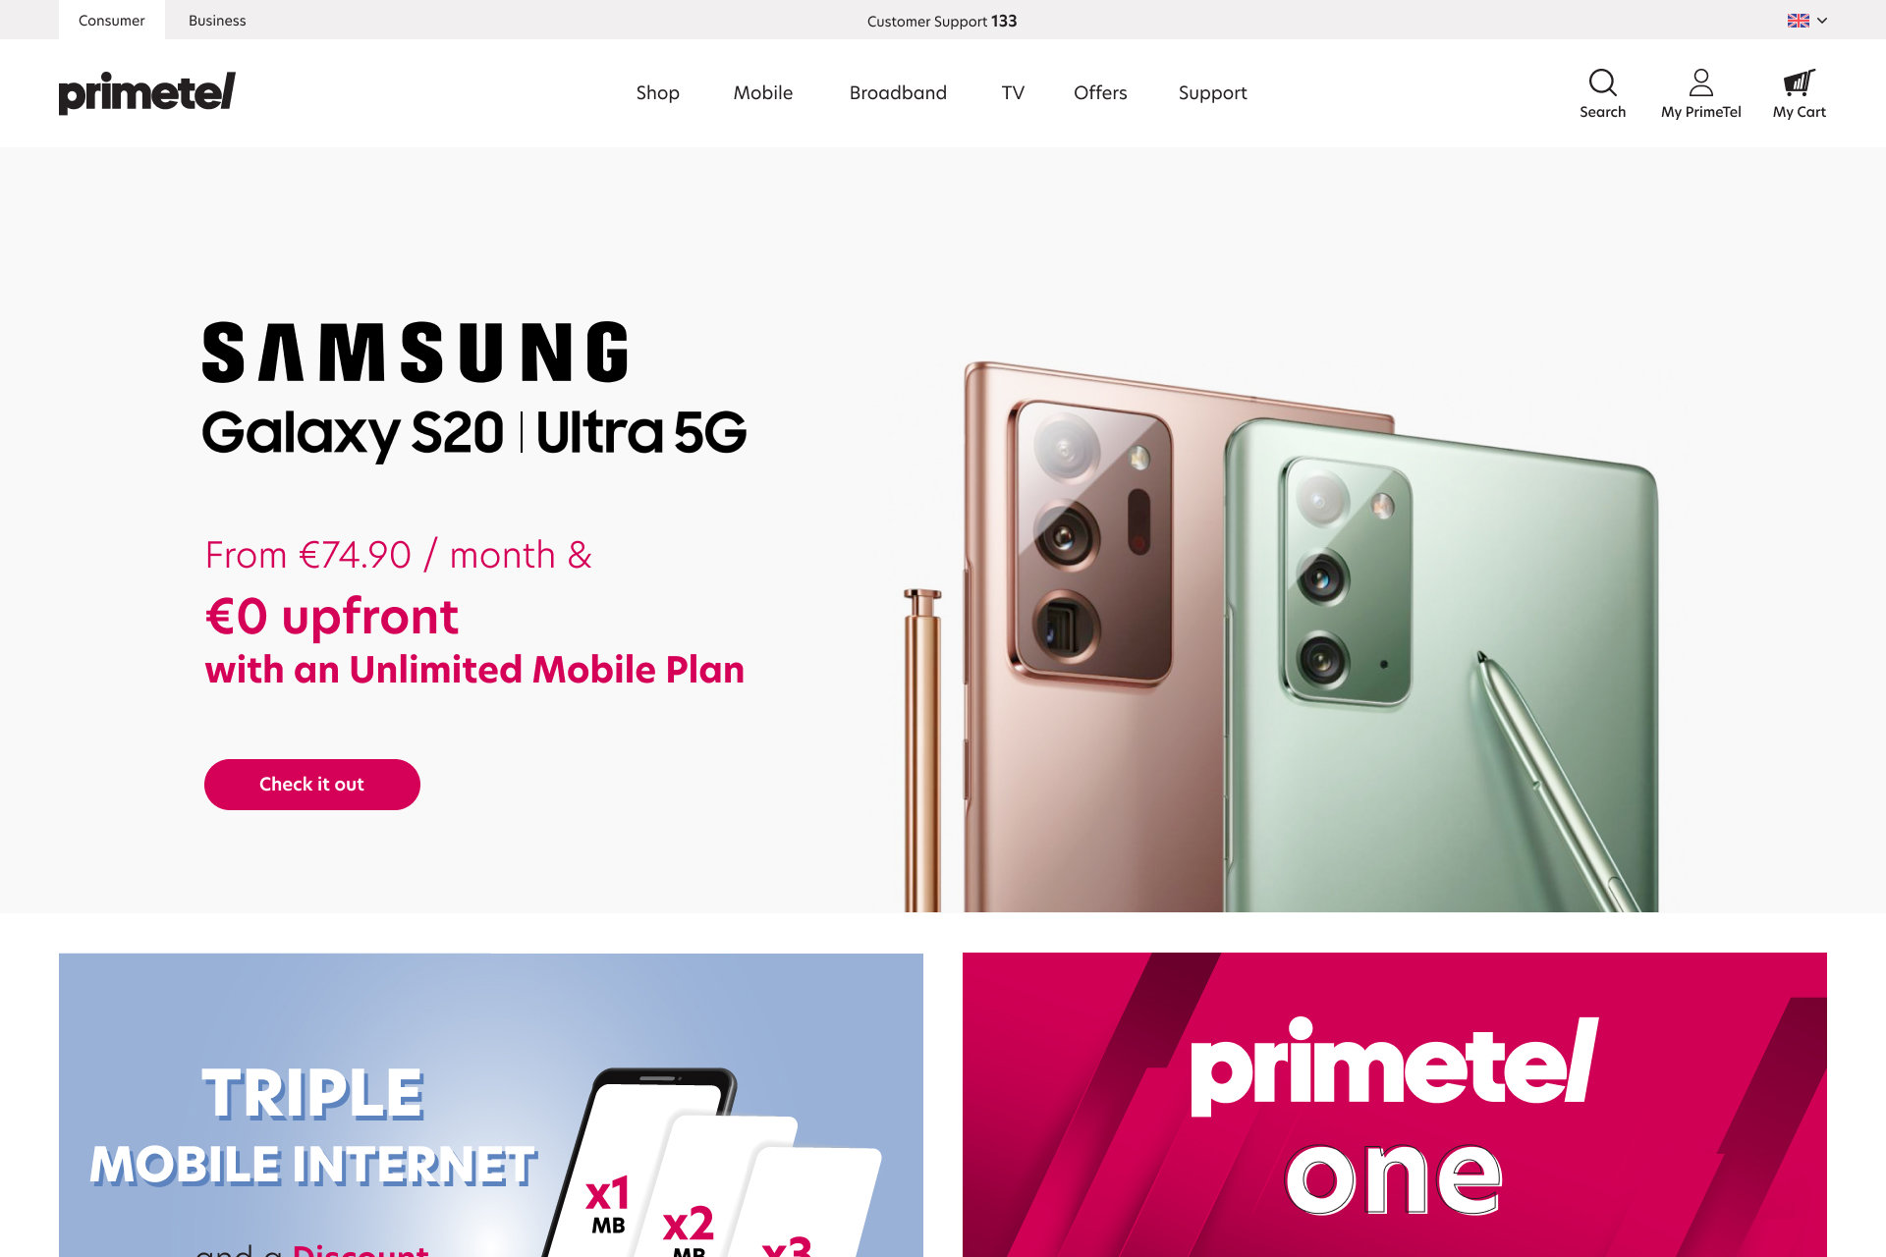The width and height of the screenshot is (1886, 1257).
Task: Open the My Cart icon
Action: (x=1799, y=82)
